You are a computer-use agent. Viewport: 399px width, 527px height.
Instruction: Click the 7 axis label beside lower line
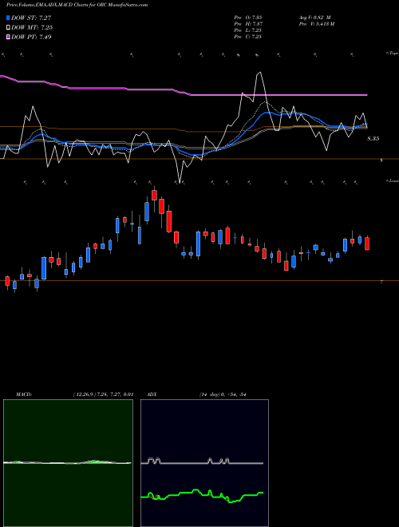point(381,283)
